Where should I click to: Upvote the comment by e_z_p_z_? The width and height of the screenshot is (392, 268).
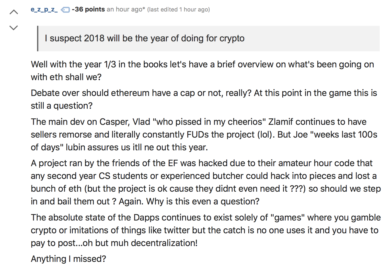(x=14, y=12)
